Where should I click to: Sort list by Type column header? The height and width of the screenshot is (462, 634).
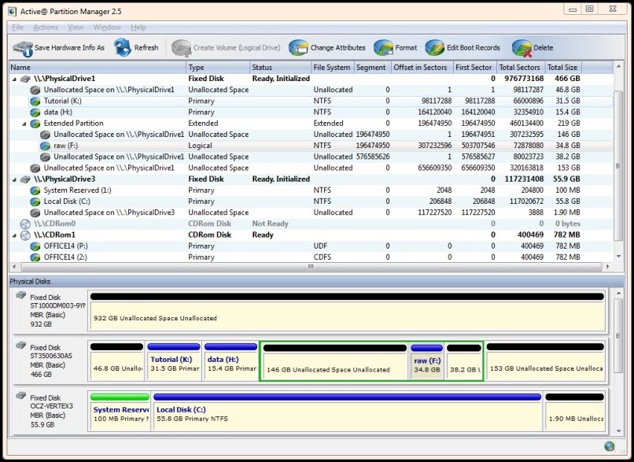pyautogui.click(x=218, y=68)
